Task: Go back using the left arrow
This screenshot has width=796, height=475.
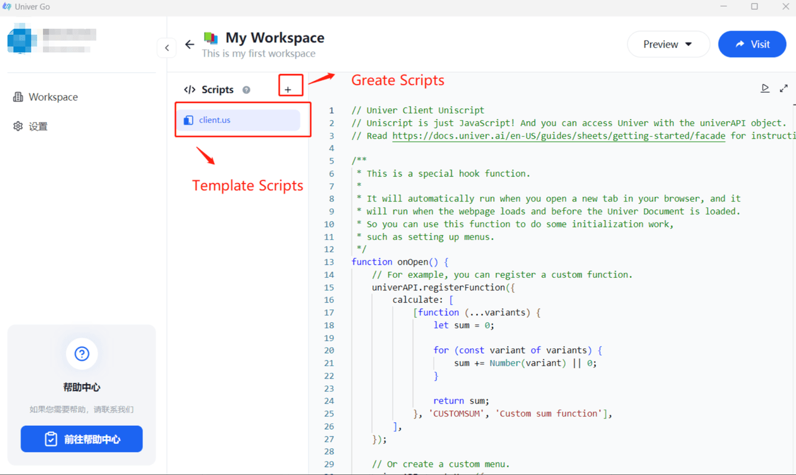Action: (x=190, y=45)
